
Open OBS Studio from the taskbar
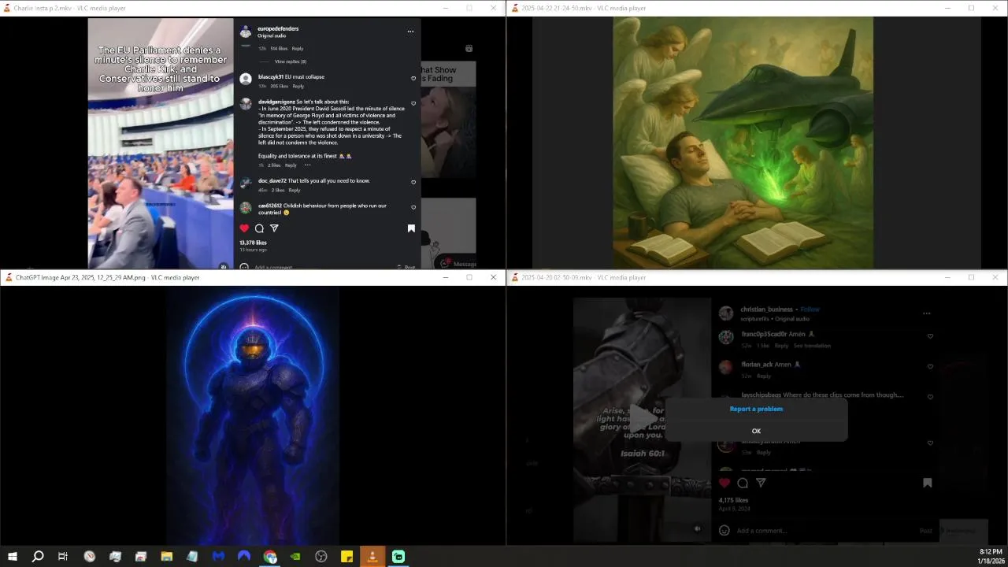(321, 557)
